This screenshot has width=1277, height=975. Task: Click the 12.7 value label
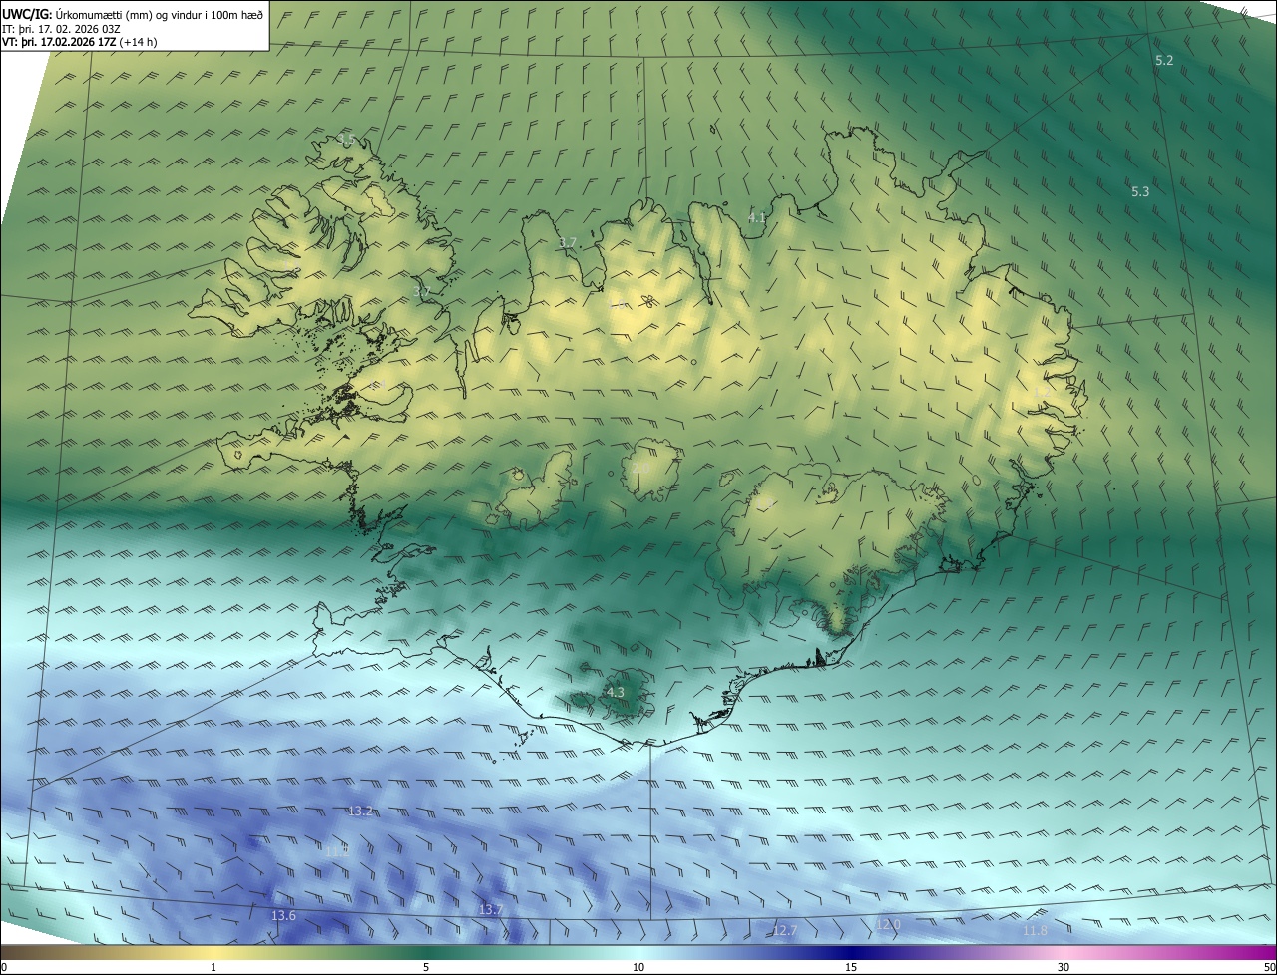[x=785, y=930]
